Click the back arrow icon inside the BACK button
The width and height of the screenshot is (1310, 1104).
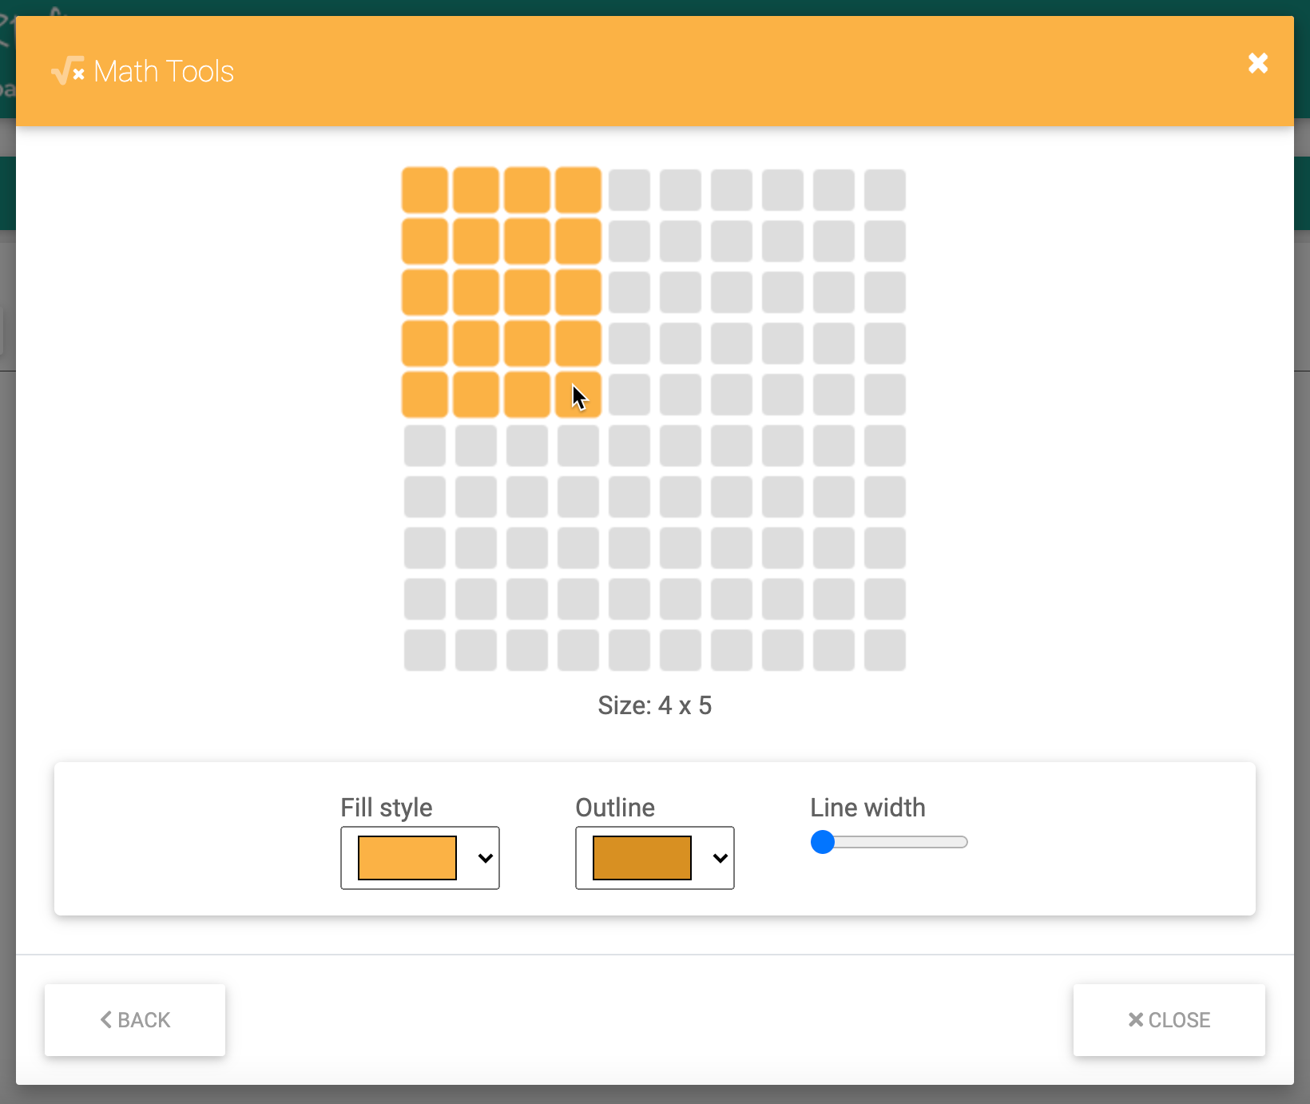[107, 1020]
